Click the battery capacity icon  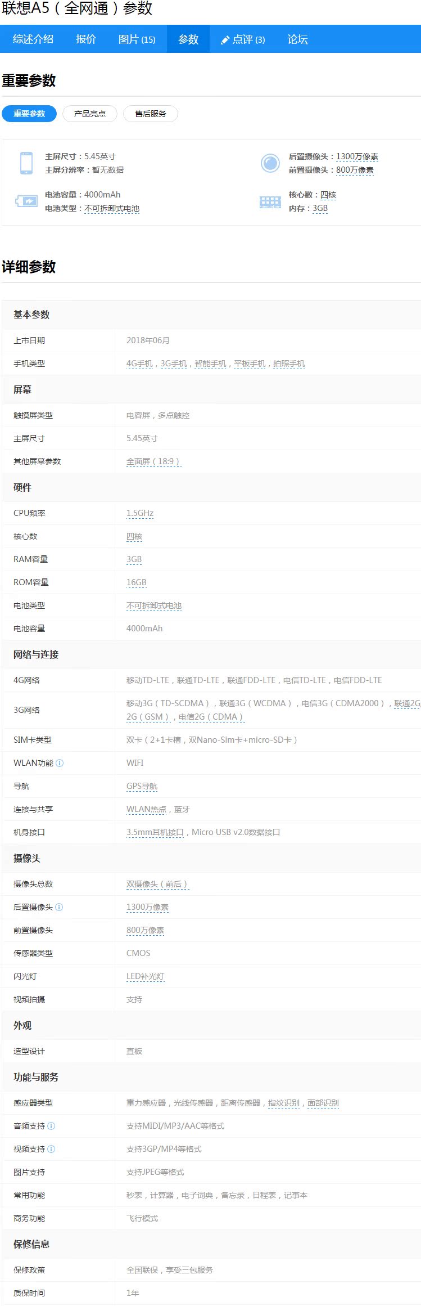[x=26, y=201]
